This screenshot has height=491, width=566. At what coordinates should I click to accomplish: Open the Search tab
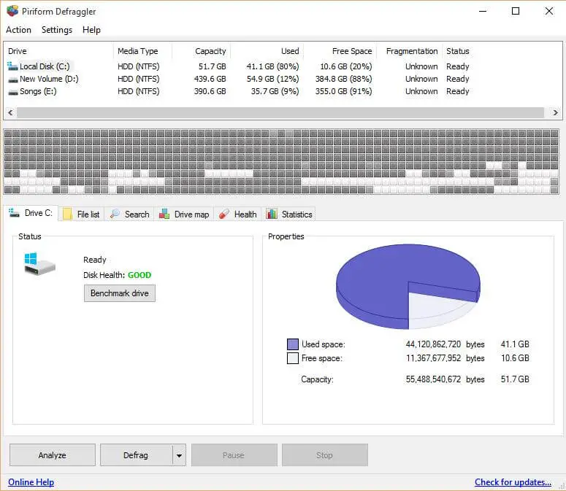tap(129, 214)
